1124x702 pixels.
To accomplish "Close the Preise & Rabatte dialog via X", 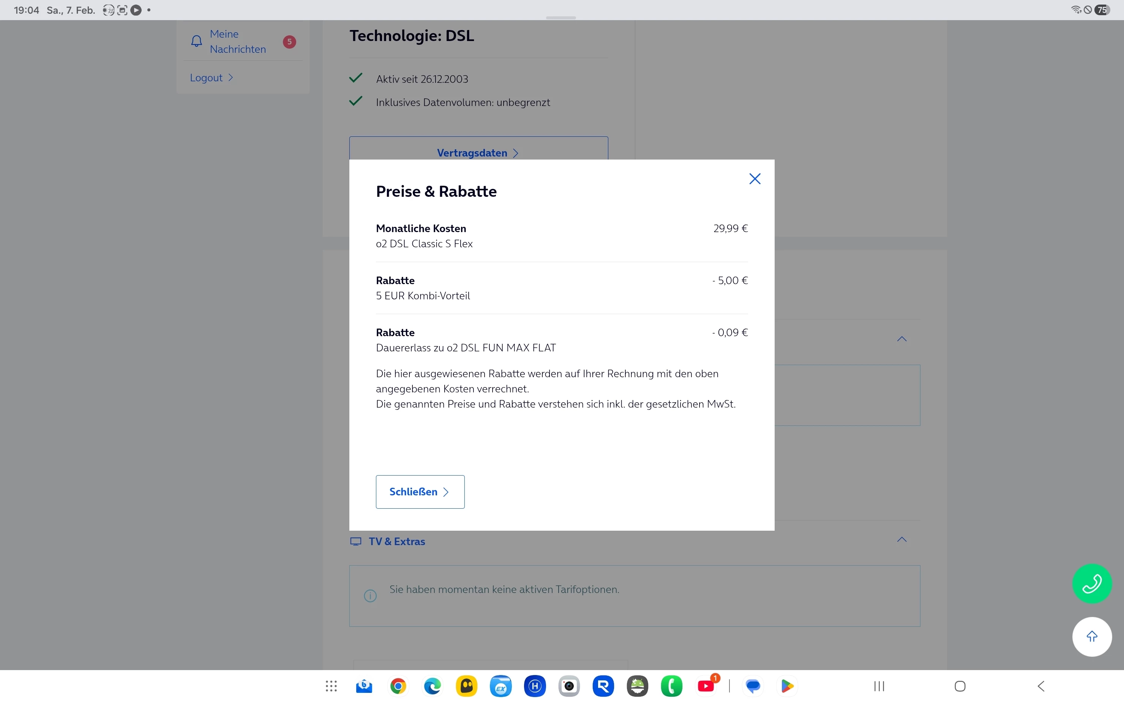I will (755, 179).
